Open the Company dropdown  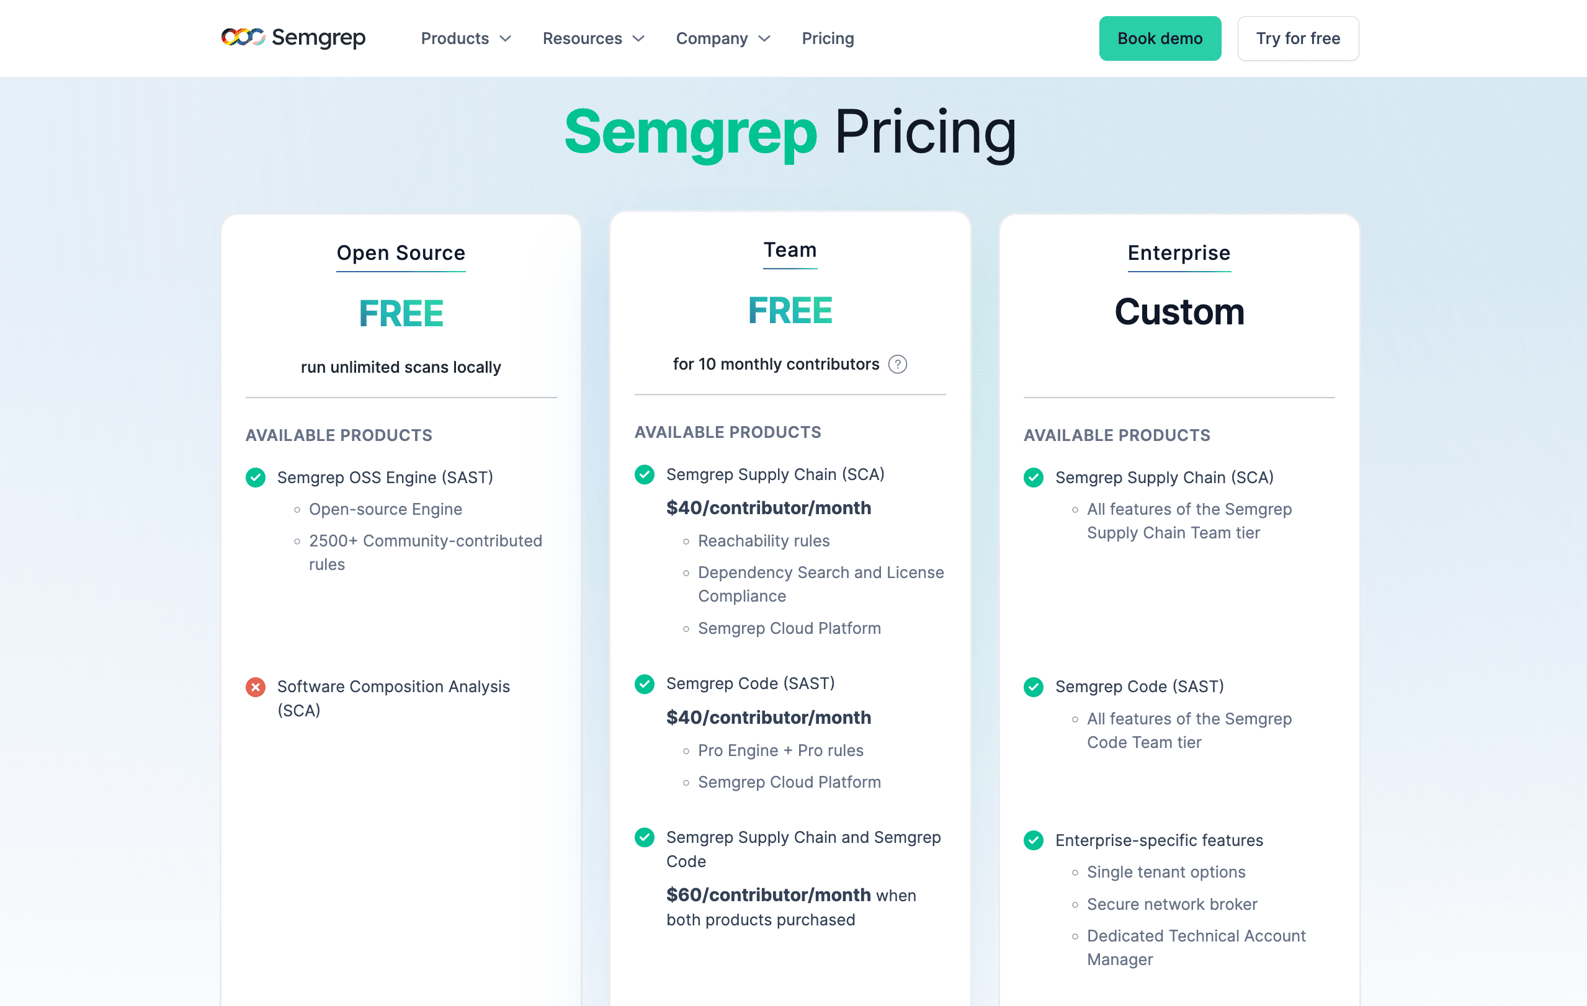[x=722, y=38]
